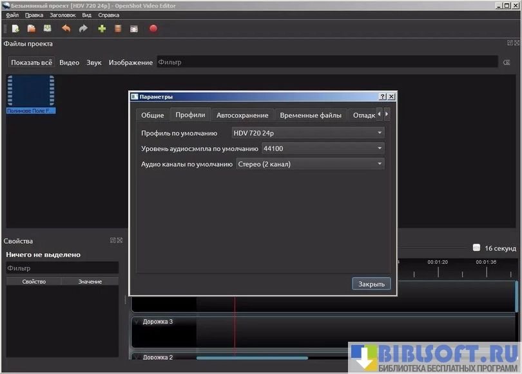The height and width of the screenshot is (374, 522).
Task: Expand the Аудио каналы Стерео dropdown
Action: coord(310,164)
